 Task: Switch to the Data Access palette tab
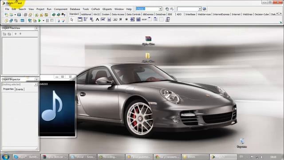[118, 14]
